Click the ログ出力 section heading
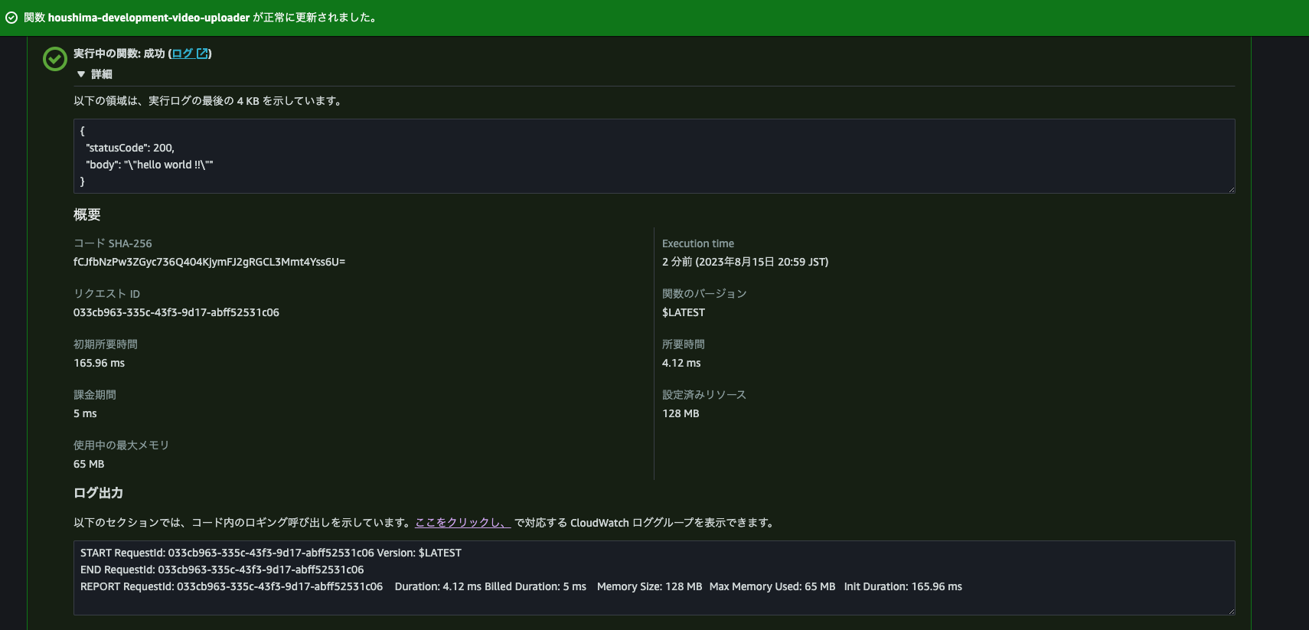1309x630 pixels. 98,493
